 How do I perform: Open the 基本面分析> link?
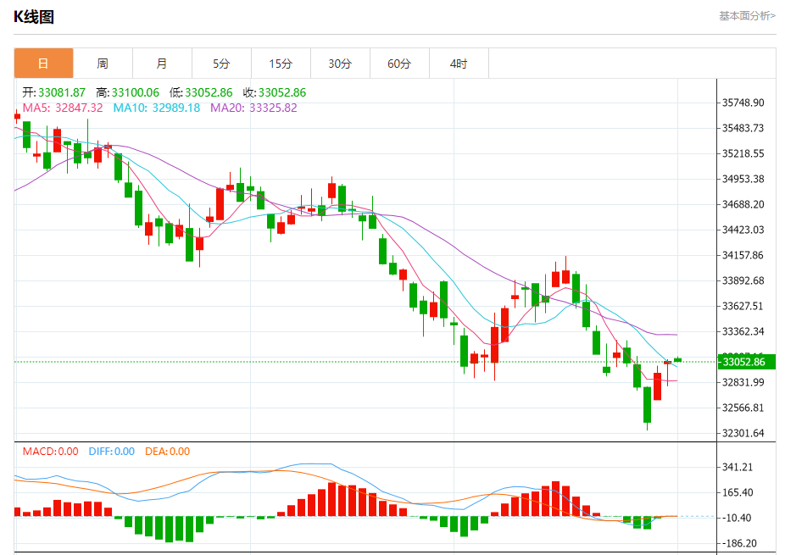(x=747, y=16)
